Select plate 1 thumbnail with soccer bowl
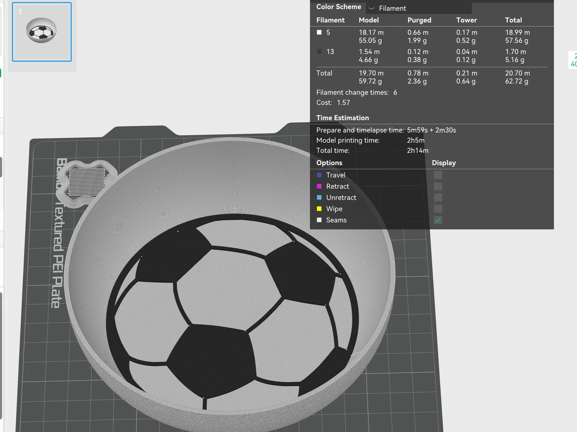This screenshot has height=432, width=577. [x=42, y=32]
